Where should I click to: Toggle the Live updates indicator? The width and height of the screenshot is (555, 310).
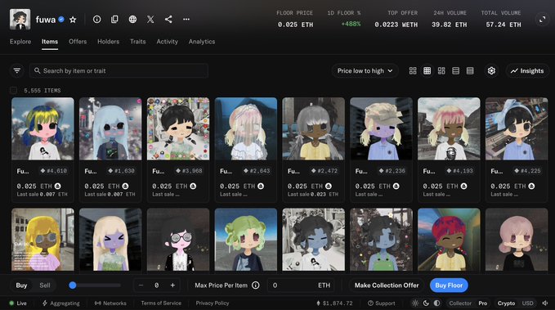18,303
